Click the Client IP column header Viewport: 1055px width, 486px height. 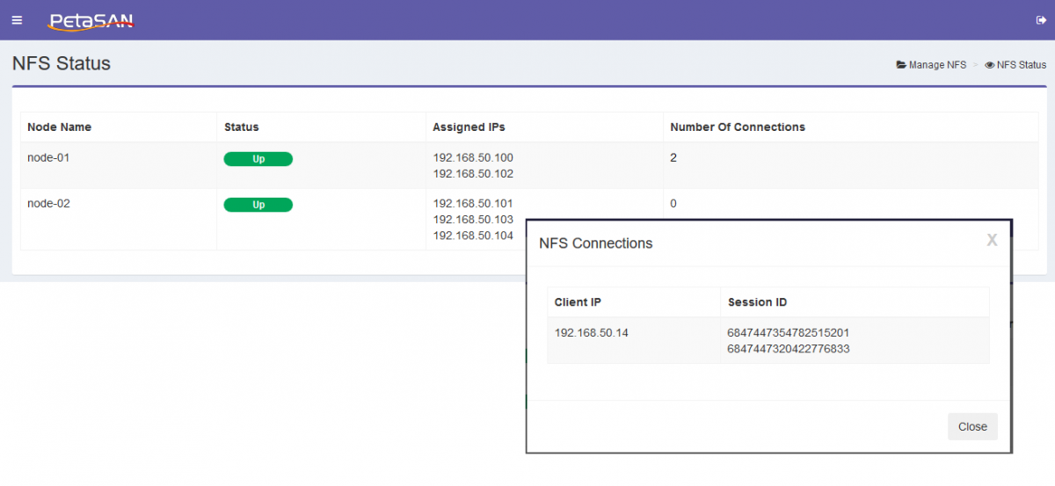click(x=578, y=302)
